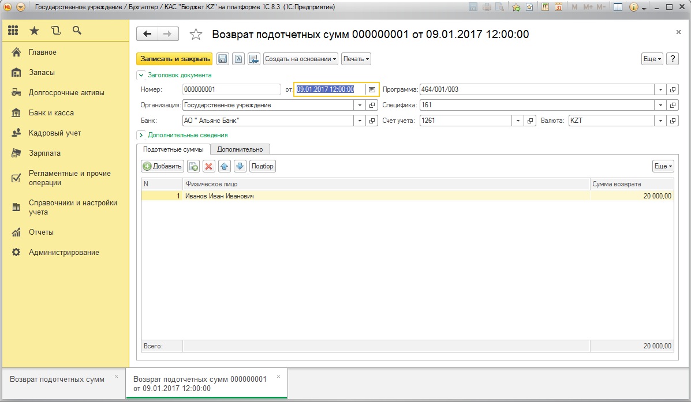This screenshot has width=691, height=402.
Task: Open the Главное section
Action: tap(66, 52)
